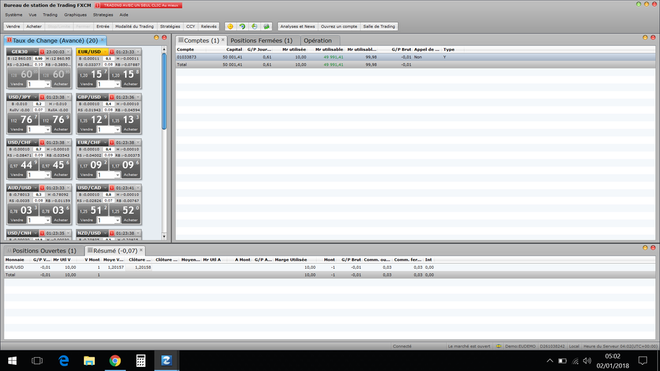The image size is (660, 371).
Task: Open Google Chrome from the taskbar
Action: (115, 361)
